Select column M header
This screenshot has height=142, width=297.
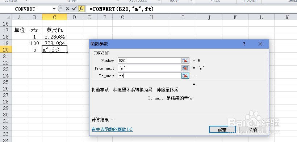(286, 17)
